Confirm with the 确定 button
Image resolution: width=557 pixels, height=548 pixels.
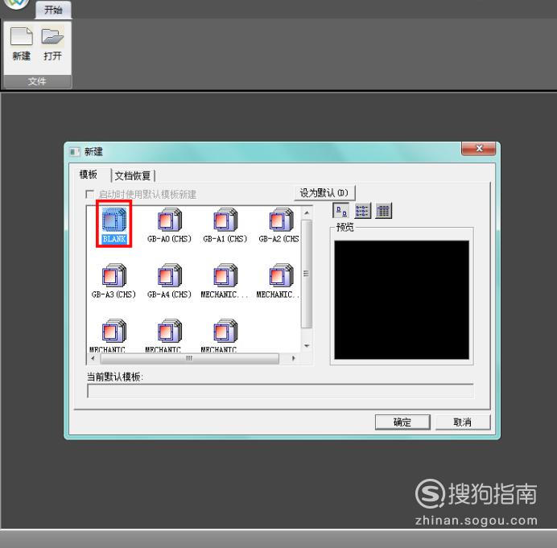(x=402, y=422)
